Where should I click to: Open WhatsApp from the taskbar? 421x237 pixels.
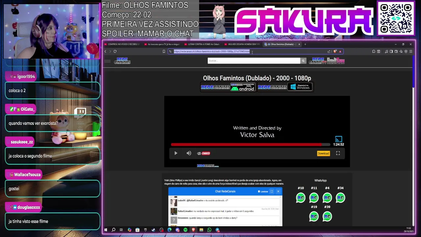click(210, 230)
